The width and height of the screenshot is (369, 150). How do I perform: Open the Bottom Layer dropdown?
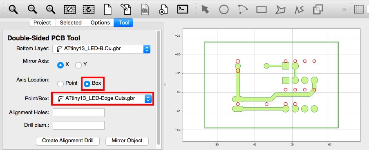tap(101, 49)
